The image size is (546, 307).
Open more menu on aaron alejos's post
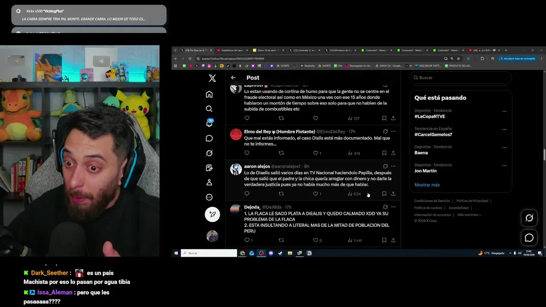(x=393, y=166)
